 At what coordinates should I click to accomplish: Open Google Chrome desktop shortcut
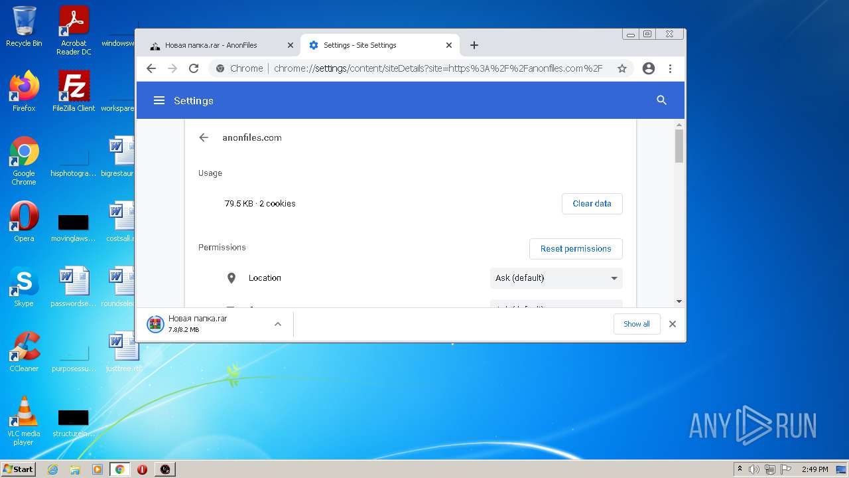click(24, 161)
